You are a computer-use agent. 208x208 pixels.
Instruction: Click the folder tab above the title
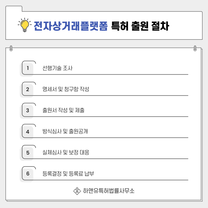click(14, 9)
